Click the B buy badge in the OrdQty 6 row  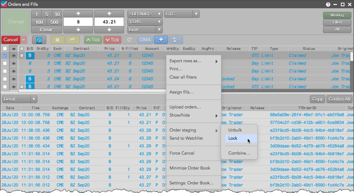pyautogui.click(x=30, y=86)
